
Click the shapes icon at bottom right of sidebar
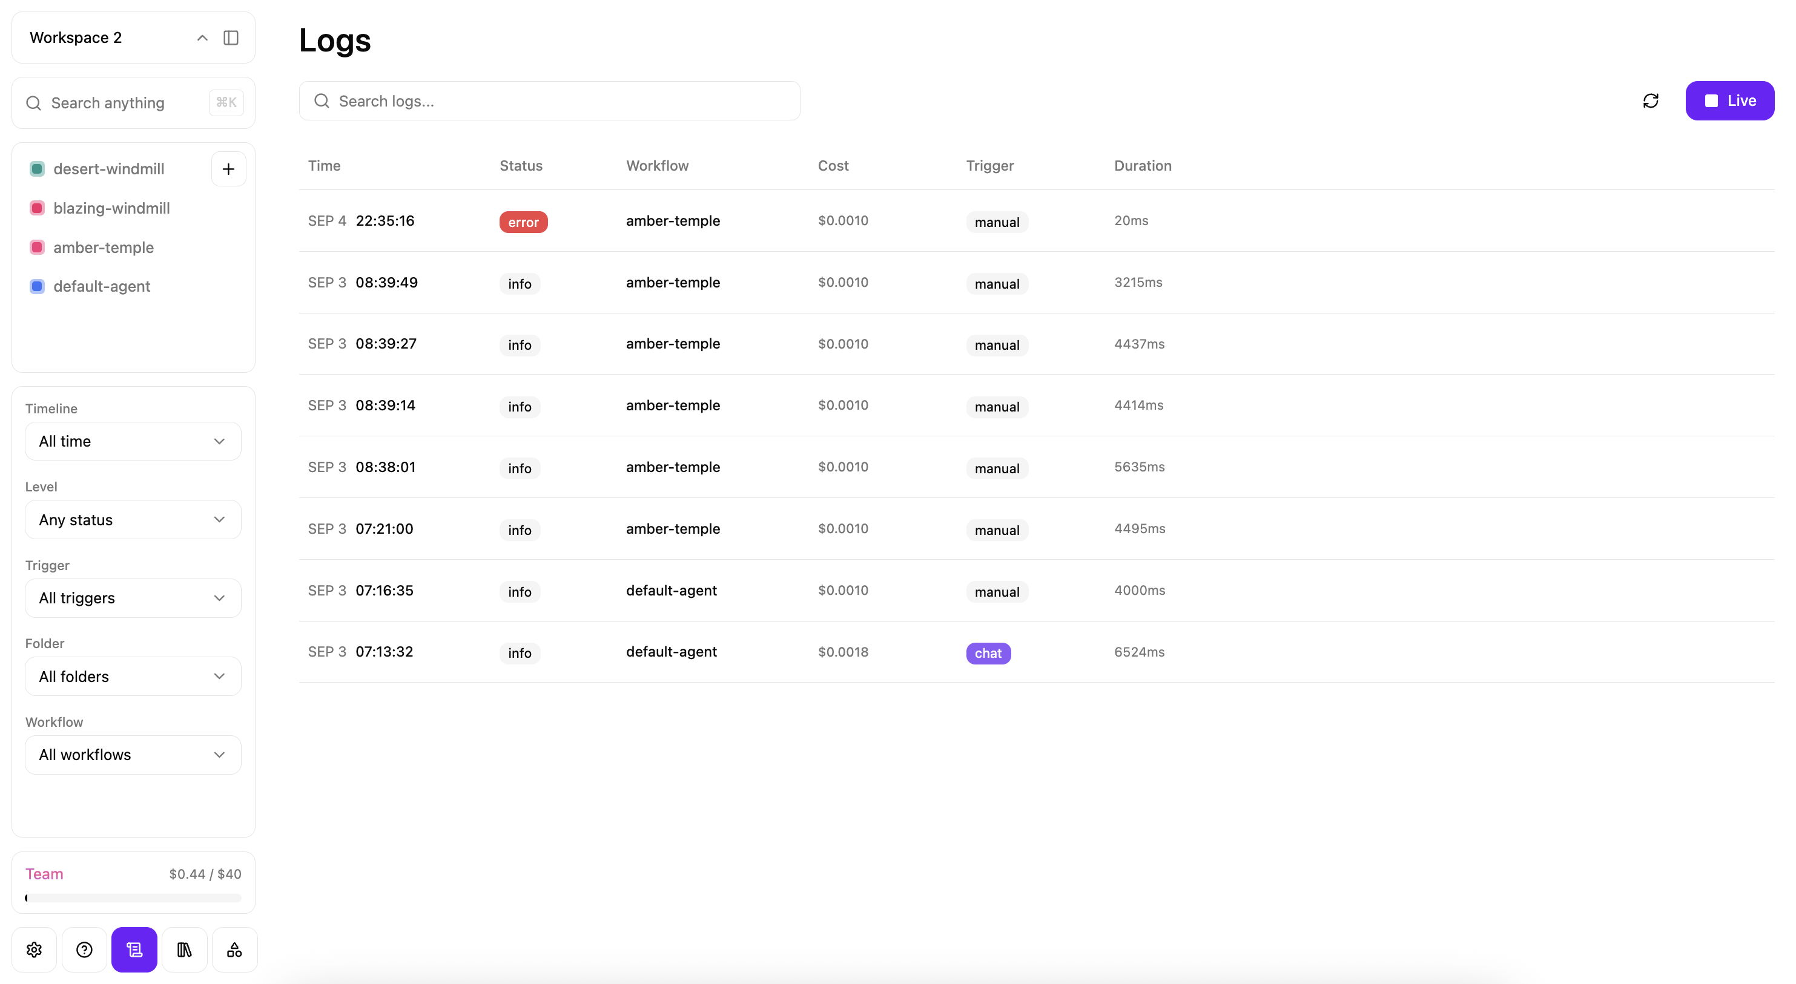click(234, 949)
